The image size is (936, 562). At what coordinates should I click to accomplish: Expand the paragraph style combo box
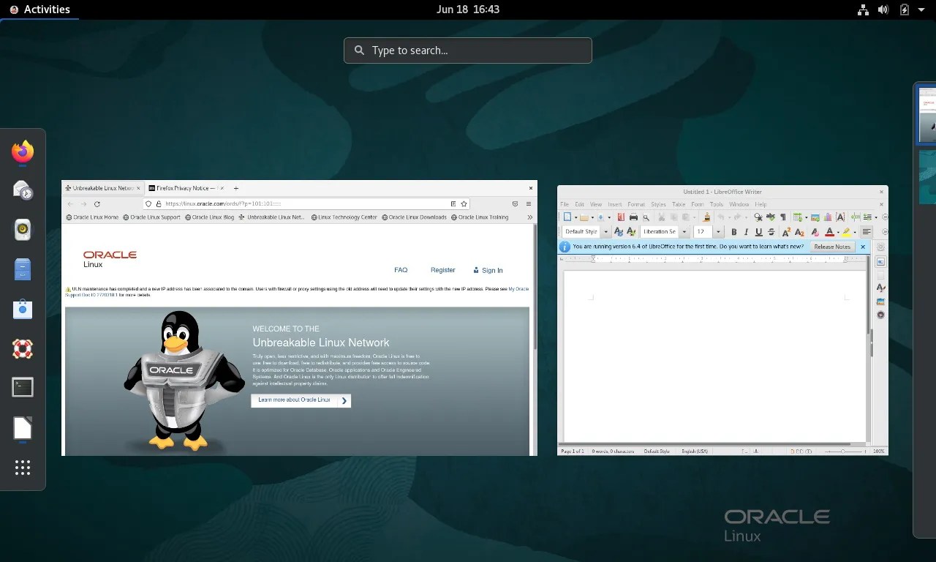[x=605, y=231]
